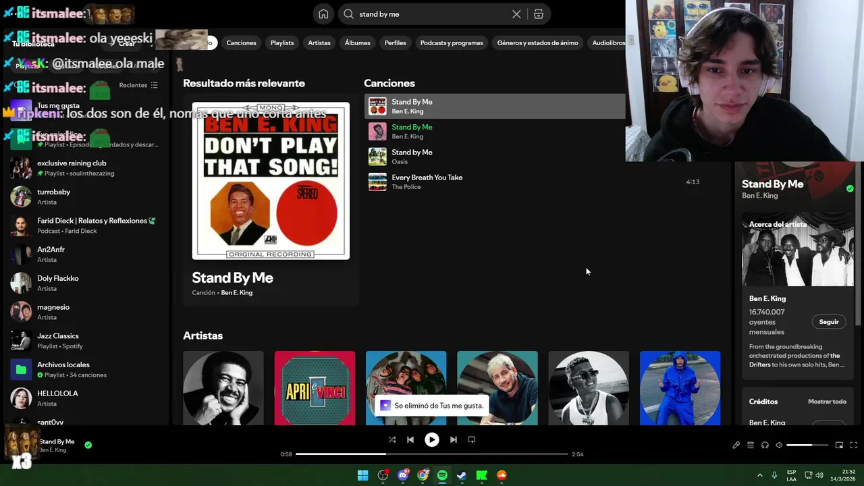Open the miniplayer
864x486 pixels.
pyautogui.click(x=840, y=446)
